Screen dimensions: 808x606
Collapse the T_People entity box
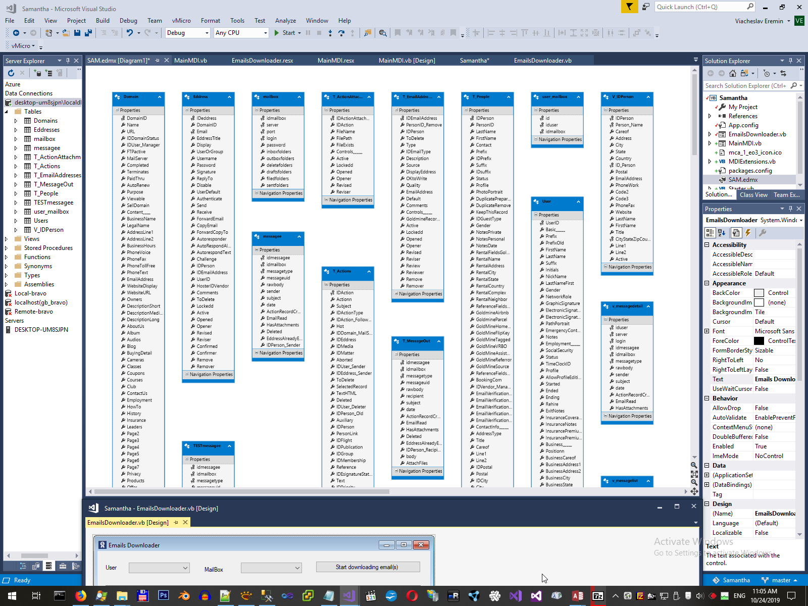pos(509,97)
